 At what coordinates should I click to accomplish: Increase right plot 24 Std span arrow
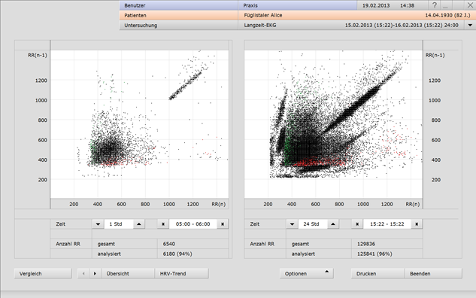click(333, 224)
